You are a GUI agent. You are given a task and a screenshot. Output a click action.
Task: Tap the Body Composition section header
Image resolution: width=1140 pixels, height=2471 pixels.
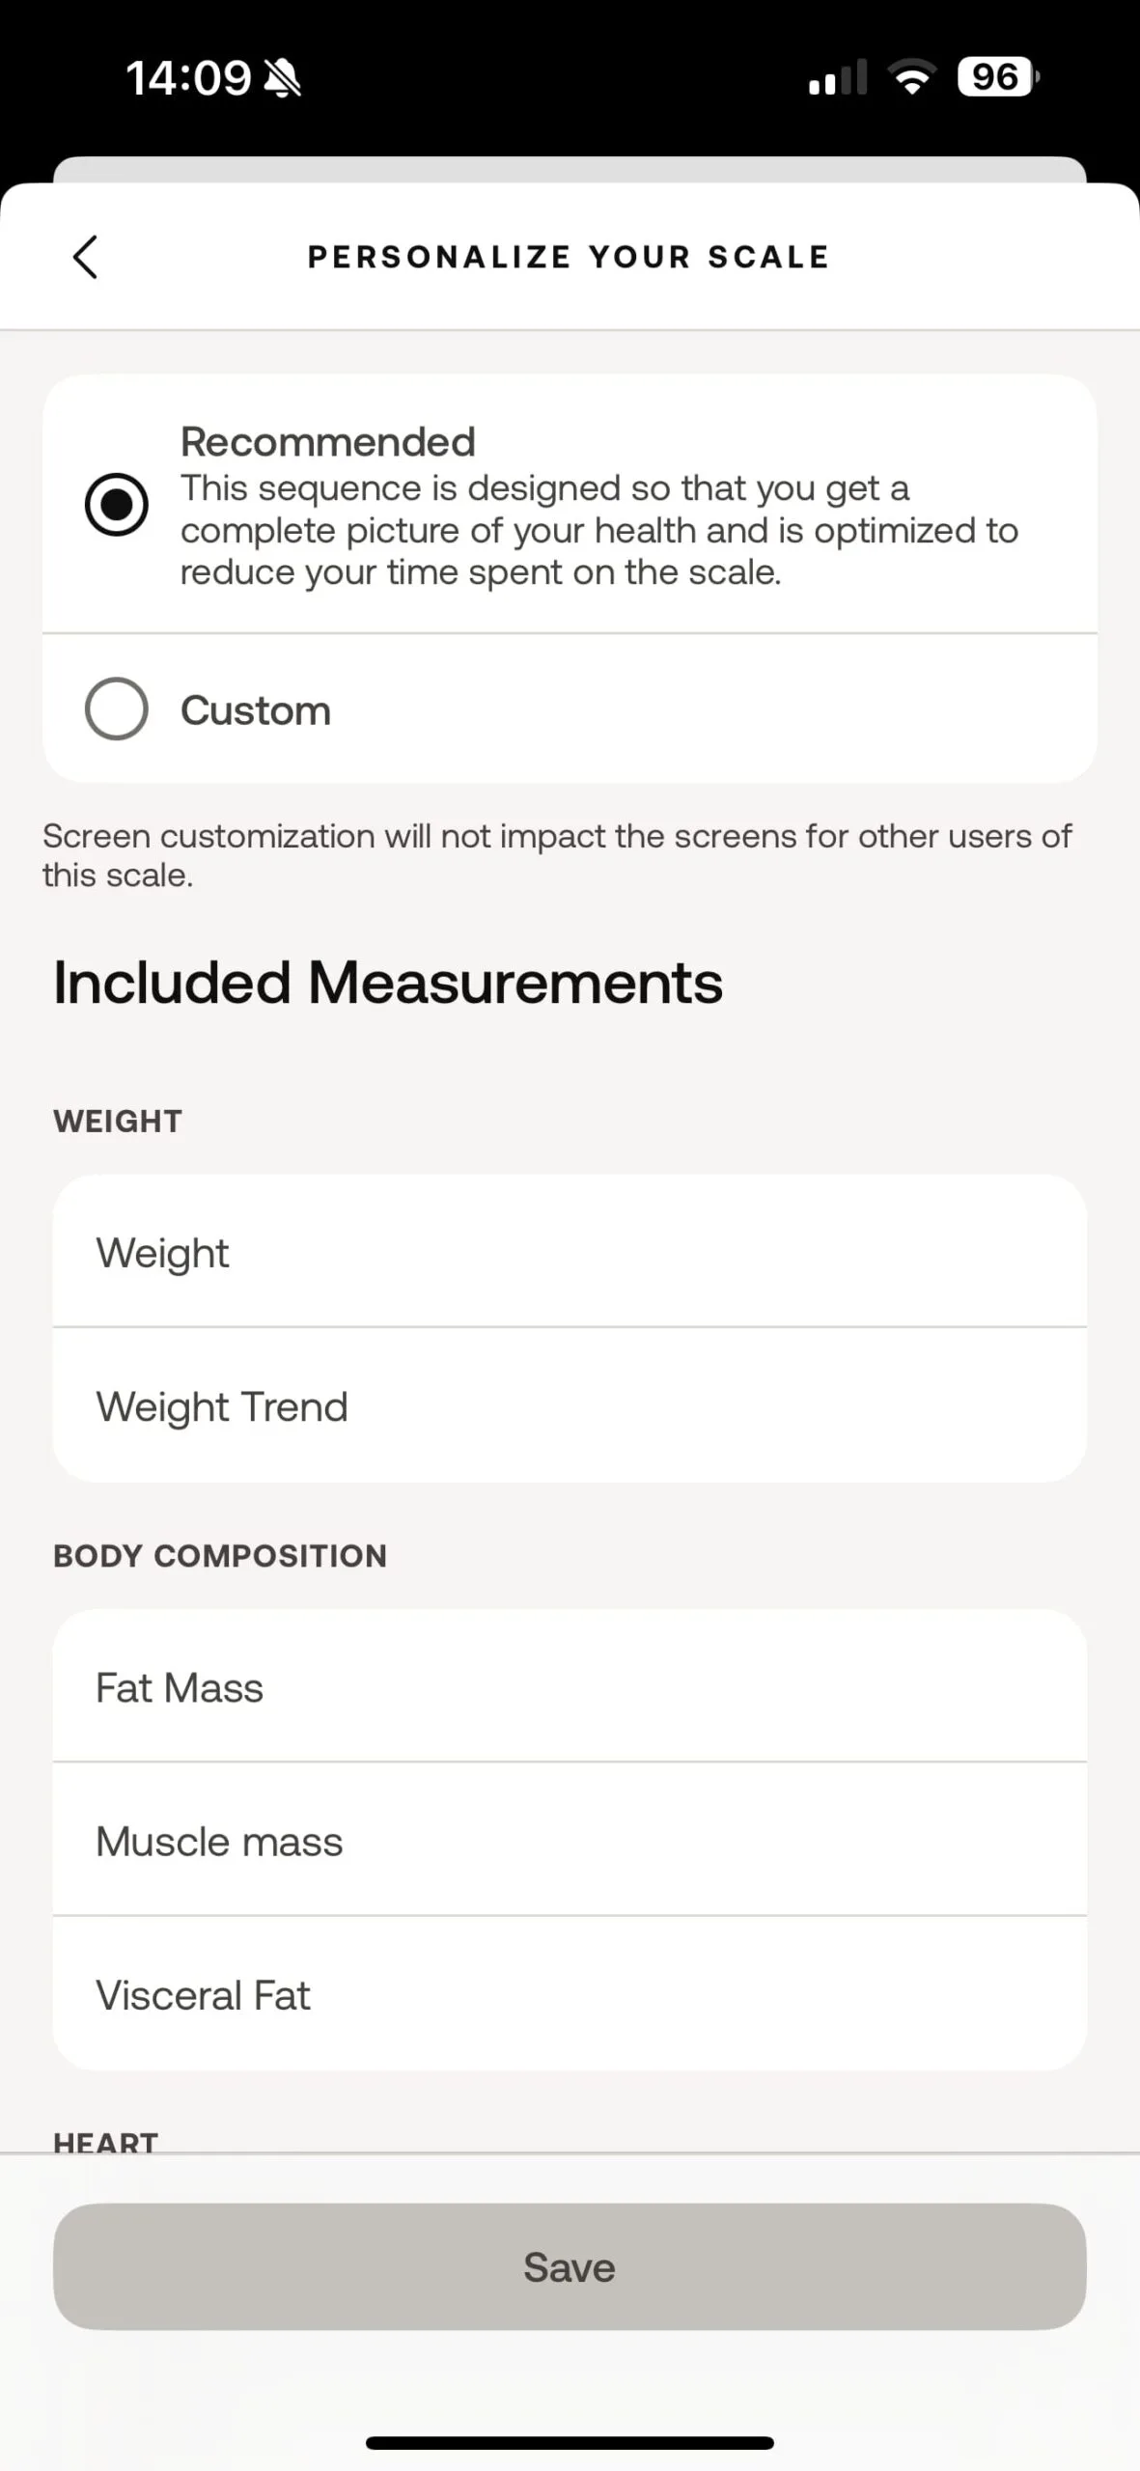pyautogui.click(x=220, y=1555)
